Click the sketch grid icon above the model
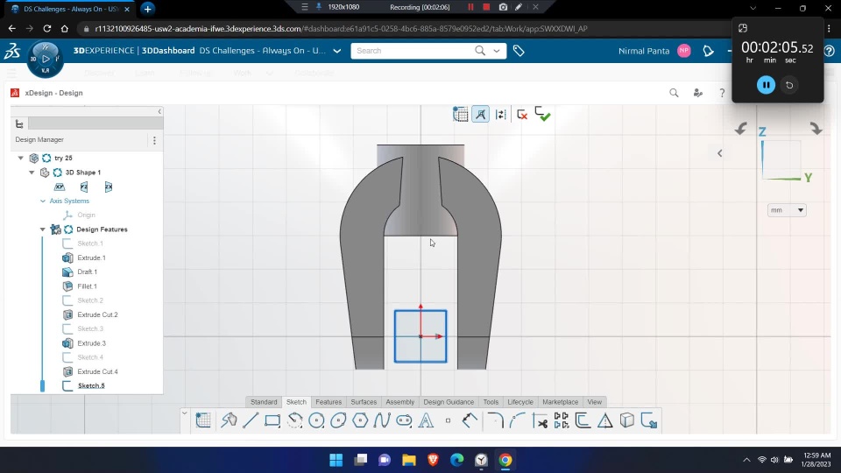The width and height of the screenshot is (841, 473). [x=460, y=114]
